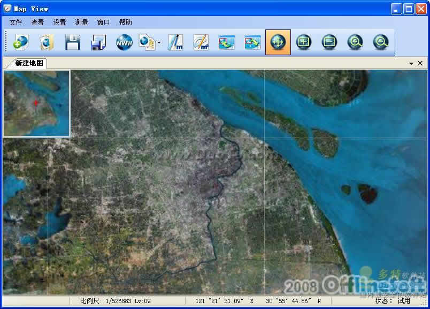Open the tab list dropdown arrow

(x=411, y=63)
